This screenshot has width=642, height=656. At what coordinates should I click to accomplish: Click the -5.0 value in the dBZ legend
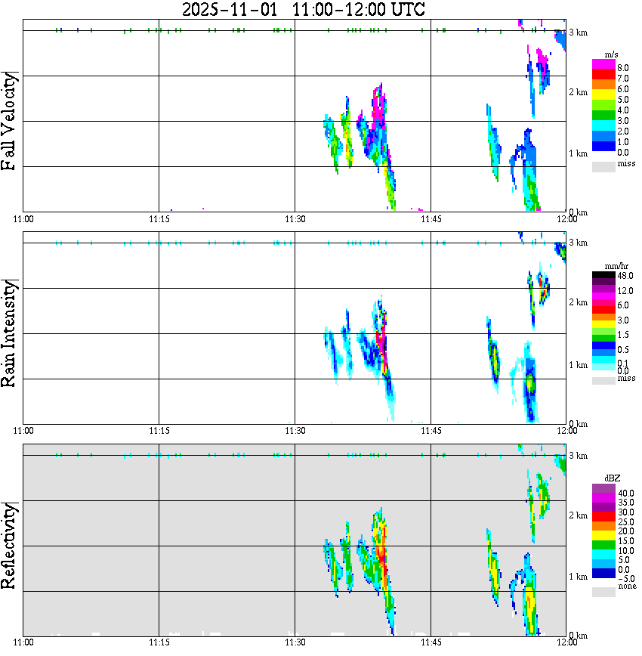pyautogui.click(x=626, y=579)
